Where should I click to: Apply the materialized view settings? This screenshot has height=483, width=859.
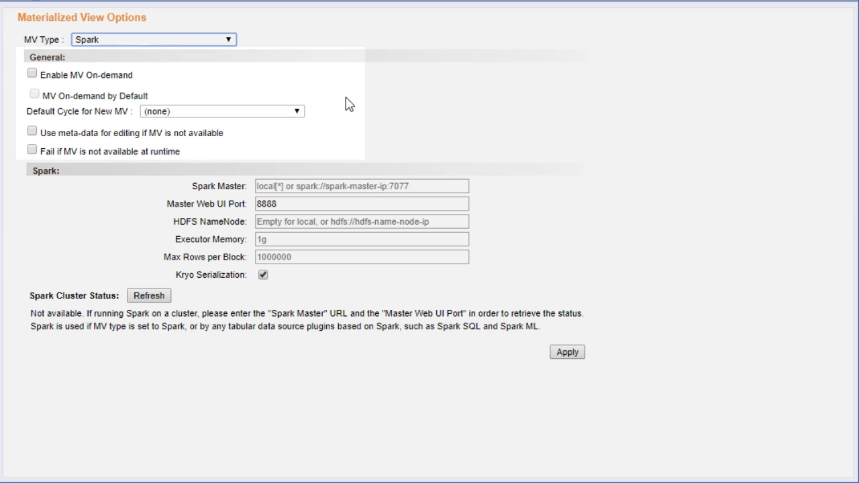pyautogui.click(x=567, y=352)
